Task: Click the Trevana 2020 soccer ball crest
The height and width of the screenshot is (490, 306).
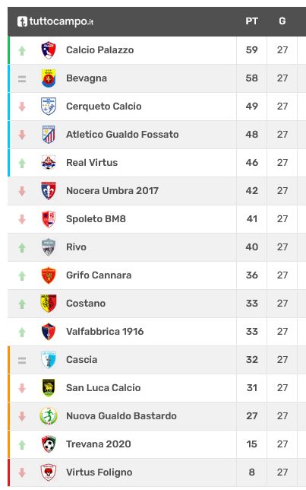Action: coord(49,444)
